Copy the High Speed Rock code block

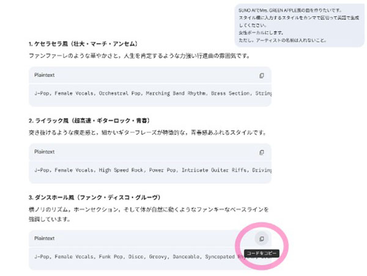pos(261,152)
